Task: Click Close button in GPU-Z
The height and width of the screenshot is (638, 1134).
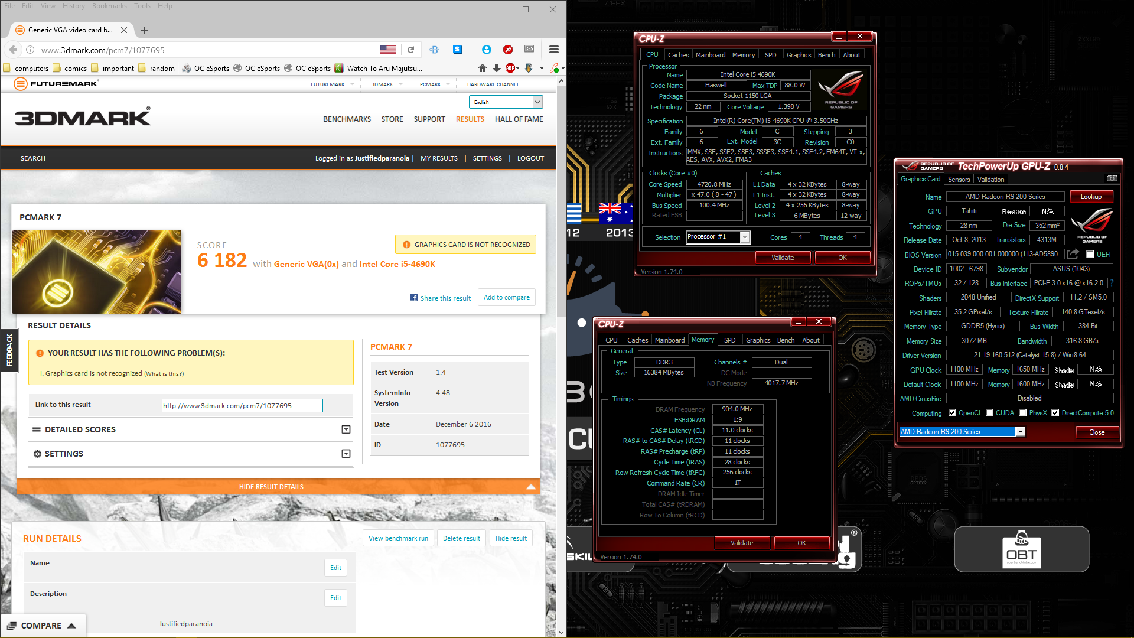Action: click(x=1097, y=432)
